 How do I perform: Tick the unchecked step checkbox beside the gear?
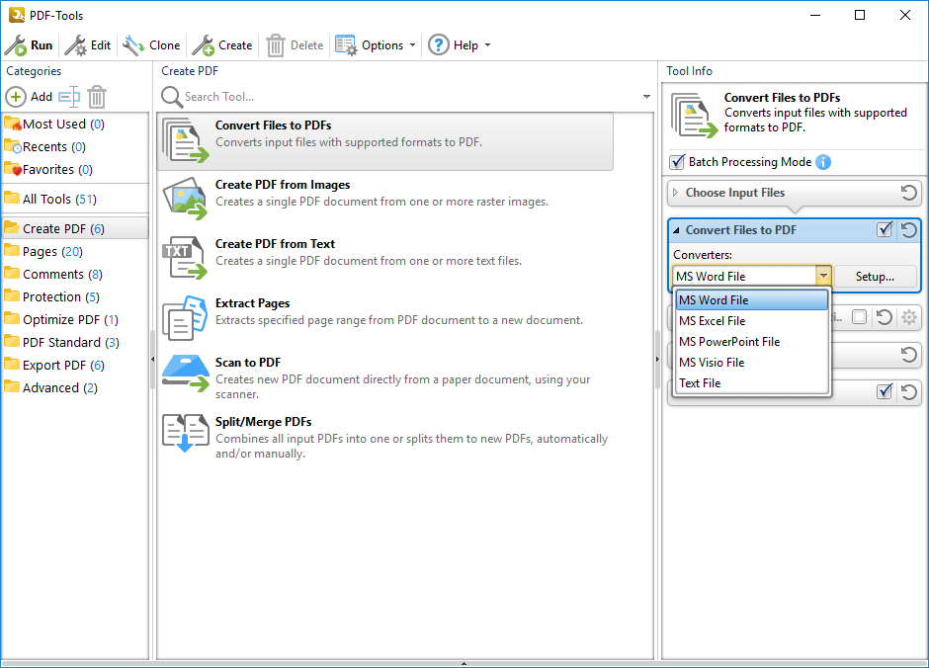tap(860, 317)
